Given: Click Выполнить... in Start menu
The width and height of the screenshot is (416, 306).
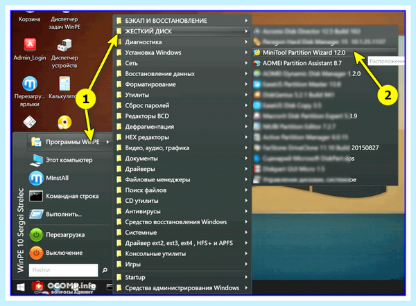Looking at the screenshot, I should (70, 214).
